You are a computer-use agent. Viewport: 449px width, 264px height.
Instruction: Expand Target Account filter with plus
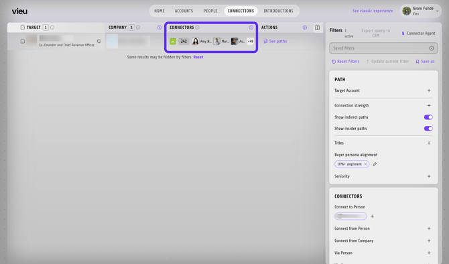429,90
